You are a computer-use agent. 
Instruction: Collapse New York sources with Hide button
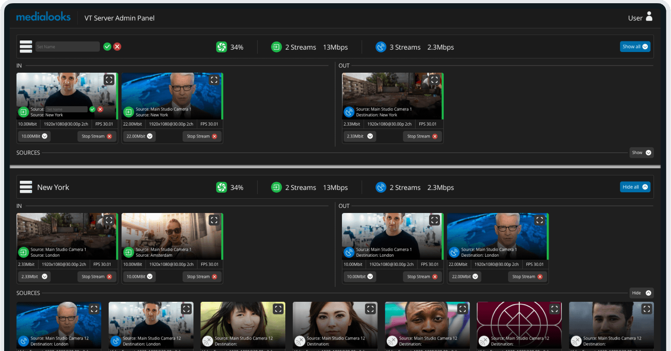pyautogui.click(x=641, y=293)
